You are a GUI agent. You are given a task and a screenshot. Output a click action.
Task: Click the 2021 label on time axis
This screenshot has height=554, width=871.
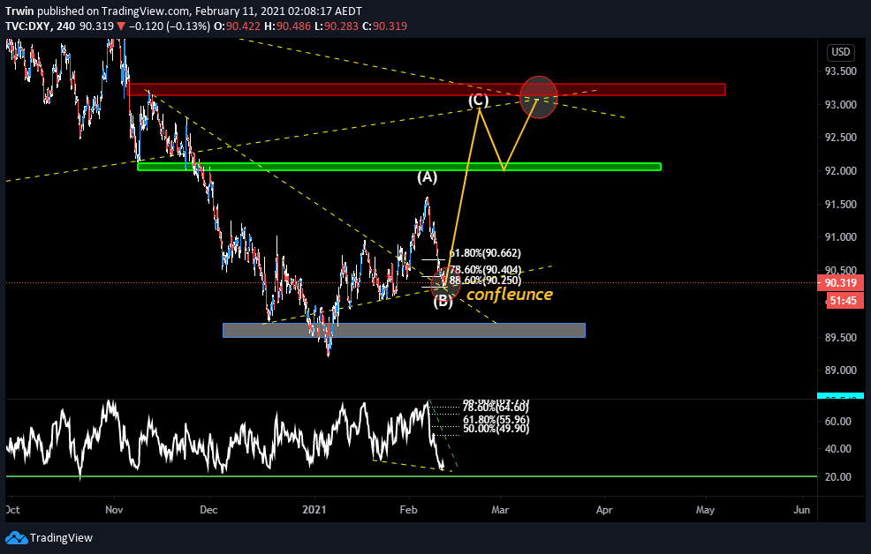(x=314, y=510)
